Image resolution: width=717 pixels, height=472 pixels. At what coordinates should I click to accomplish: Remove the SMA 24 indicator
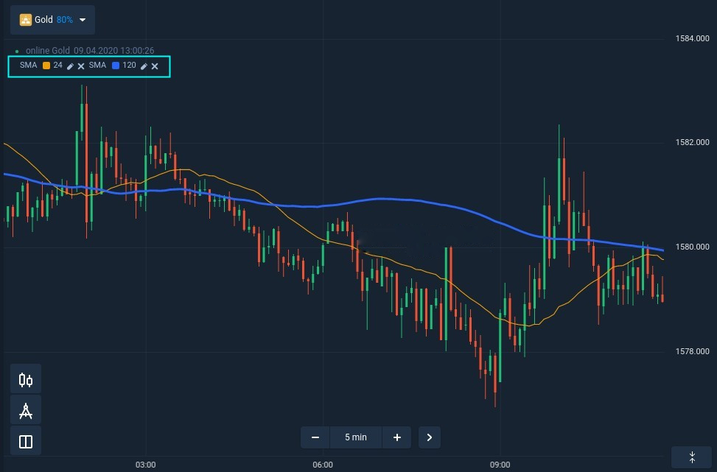81,66
